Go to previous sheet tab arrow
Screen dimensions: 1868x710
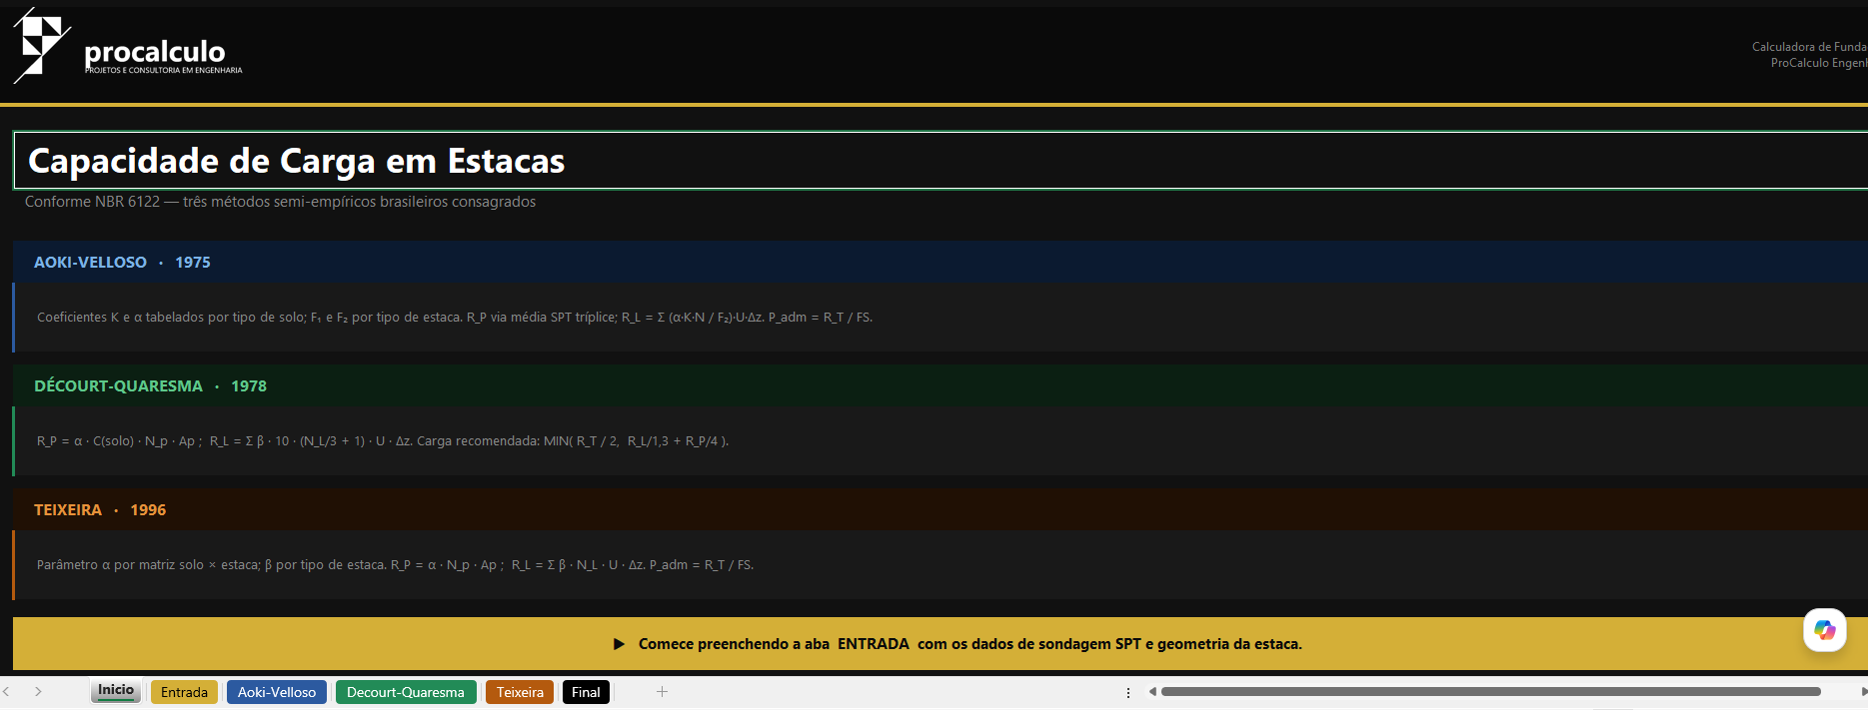click(x=7, y=691)
